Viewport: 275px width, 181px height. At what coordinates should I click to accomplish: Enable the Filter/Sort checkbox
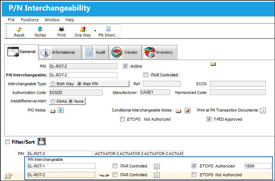(x=7, y=142)
